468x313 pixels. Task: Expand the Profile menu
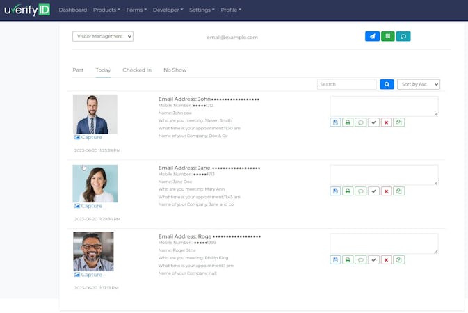[231, 10]
